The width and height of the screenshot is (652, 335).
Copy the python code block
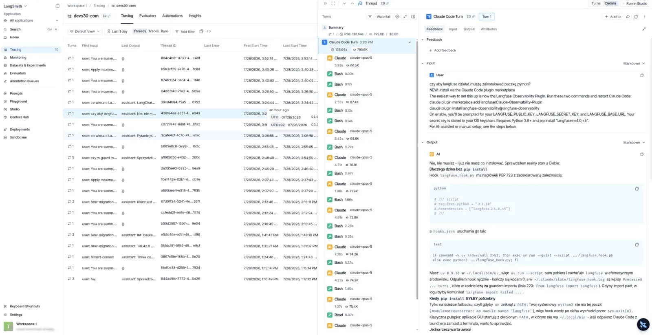[637, 189]
